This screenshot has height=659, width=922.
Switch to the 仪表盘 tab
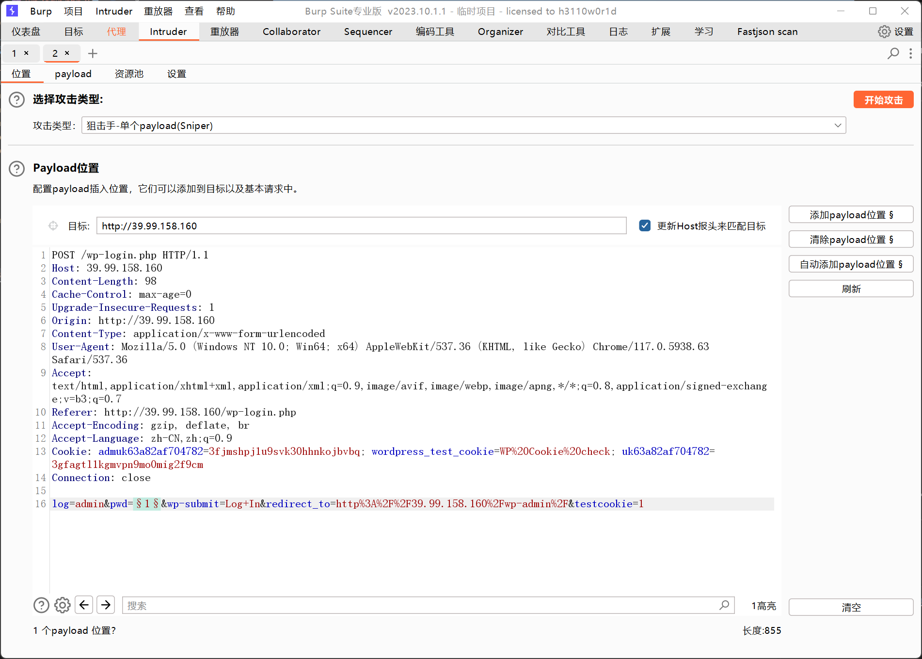point(26,32)
